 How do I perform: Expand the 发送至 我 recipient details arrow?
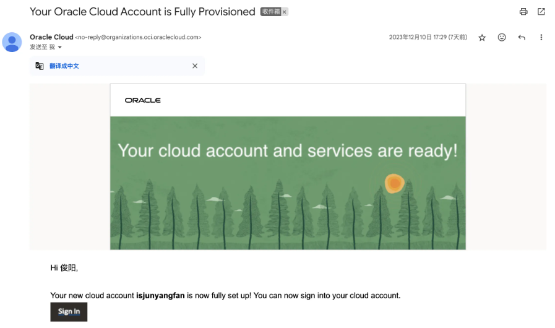[60, 48]
